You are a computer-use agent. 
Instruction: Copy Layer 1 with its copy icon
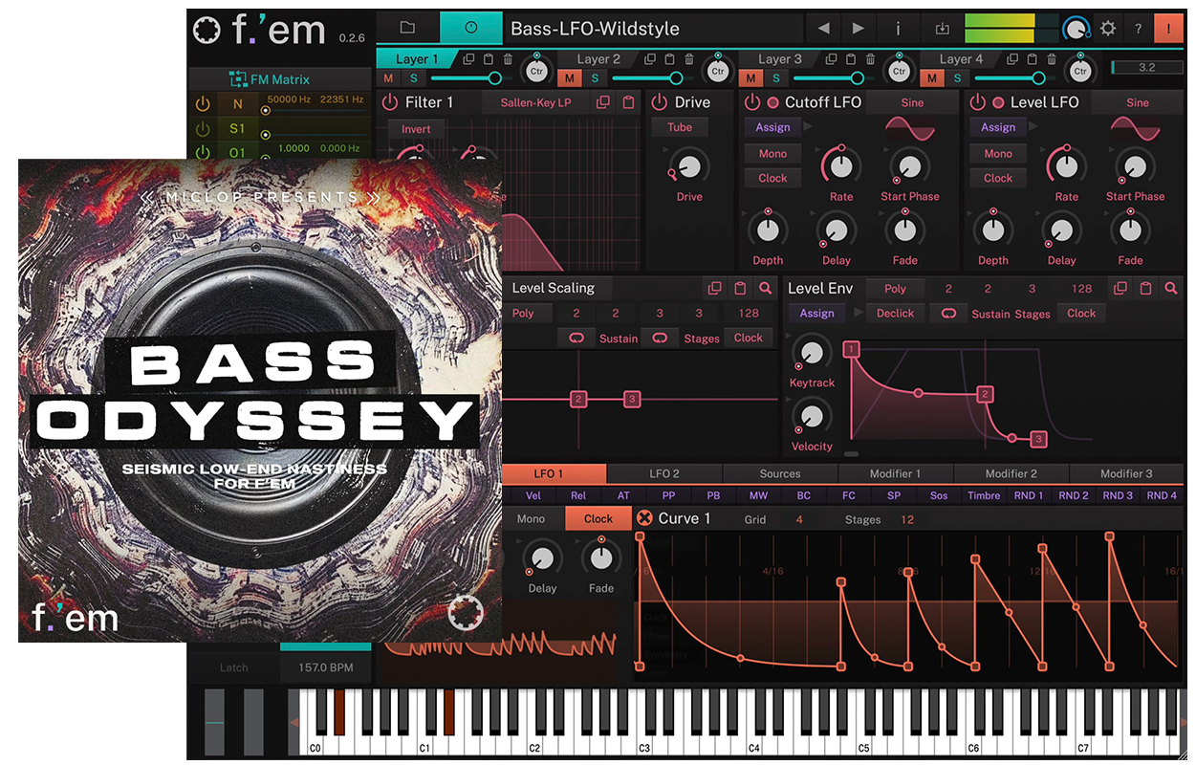(468, 59)
